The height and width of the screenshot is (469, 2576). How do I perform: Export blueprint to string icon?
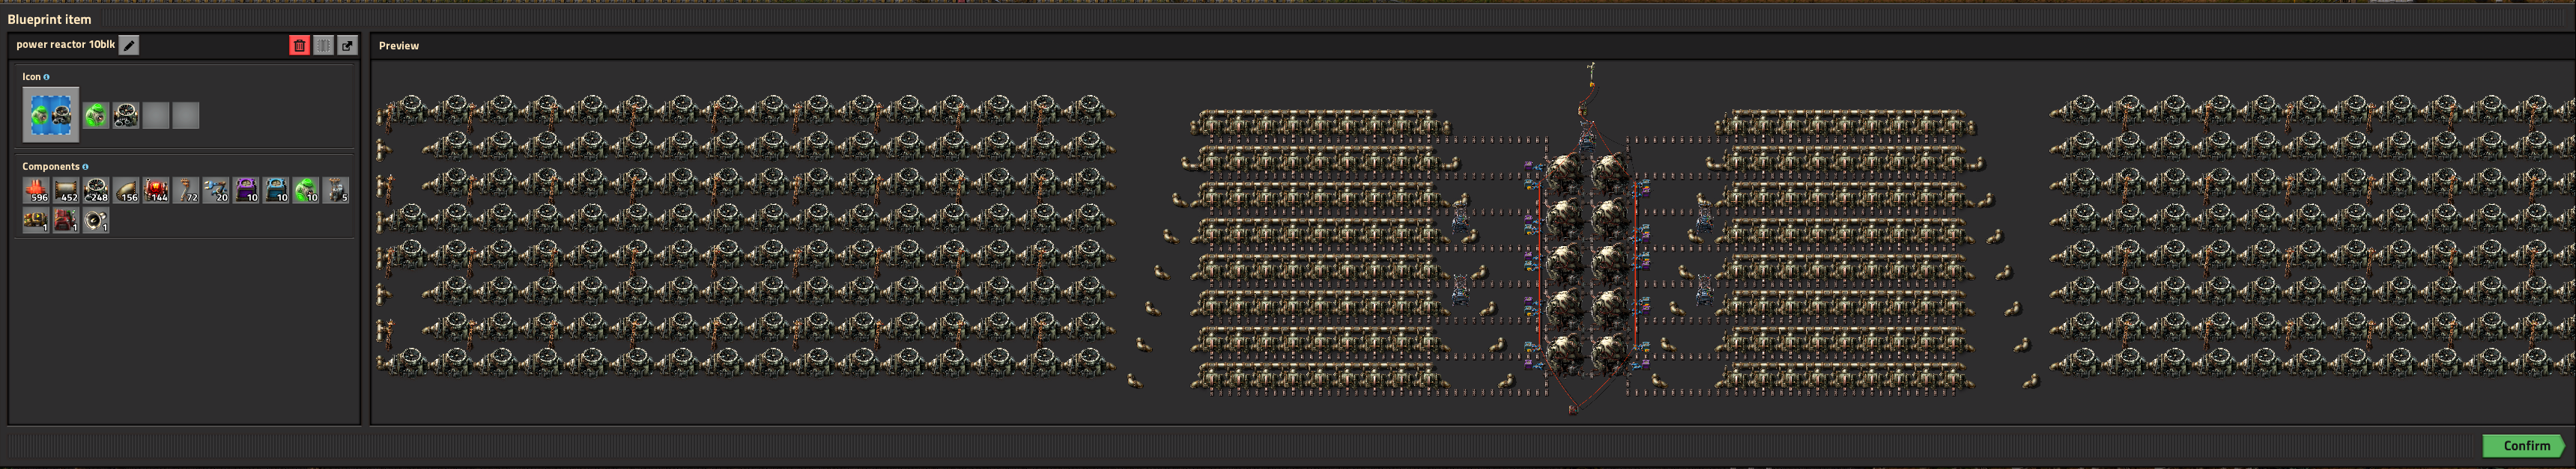click(x=347, y=45)
